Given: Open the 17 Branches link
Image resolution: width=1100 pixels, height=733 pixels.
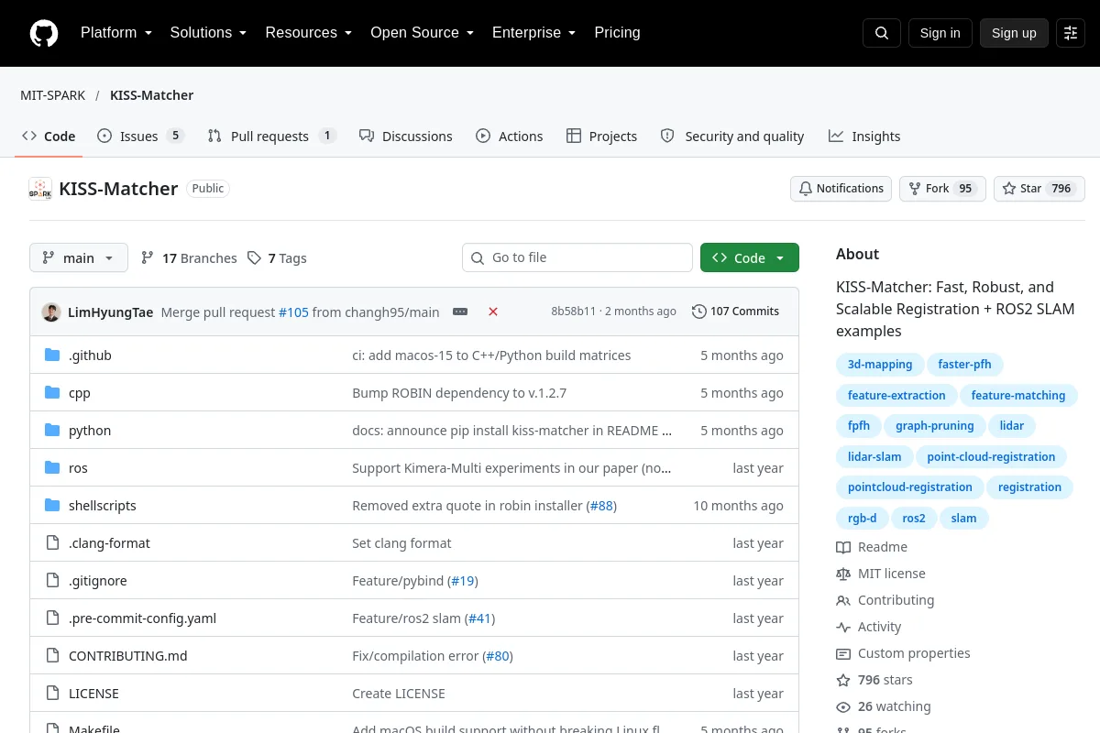Looking at the screenshot, I should (189, 258).
